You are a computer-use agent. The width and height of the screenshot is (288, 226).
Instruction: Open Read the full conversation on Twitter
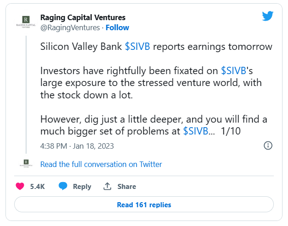tap(101, 164)
